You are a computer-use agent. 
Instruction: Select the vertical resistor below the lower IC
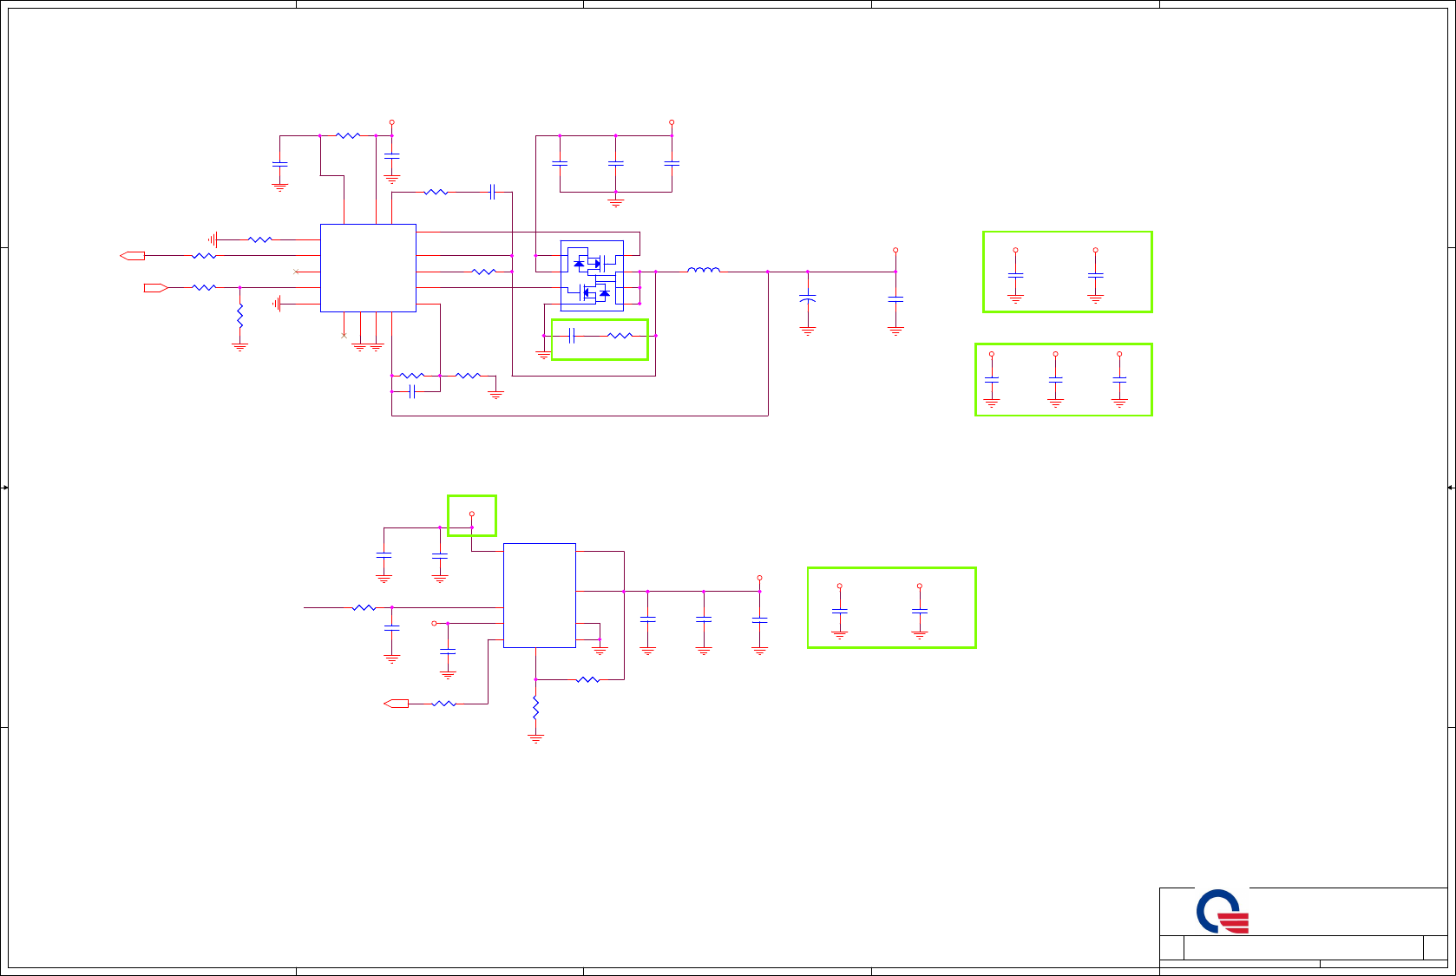coord(536,709)
